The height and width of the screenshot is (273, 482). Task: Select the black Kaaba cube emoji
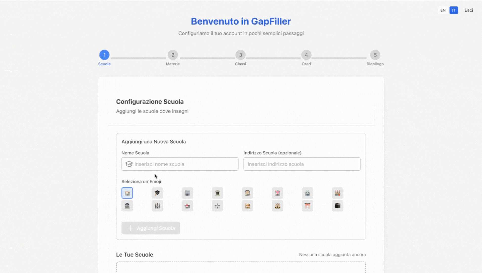pyautogui.click(x=337, y=206)
